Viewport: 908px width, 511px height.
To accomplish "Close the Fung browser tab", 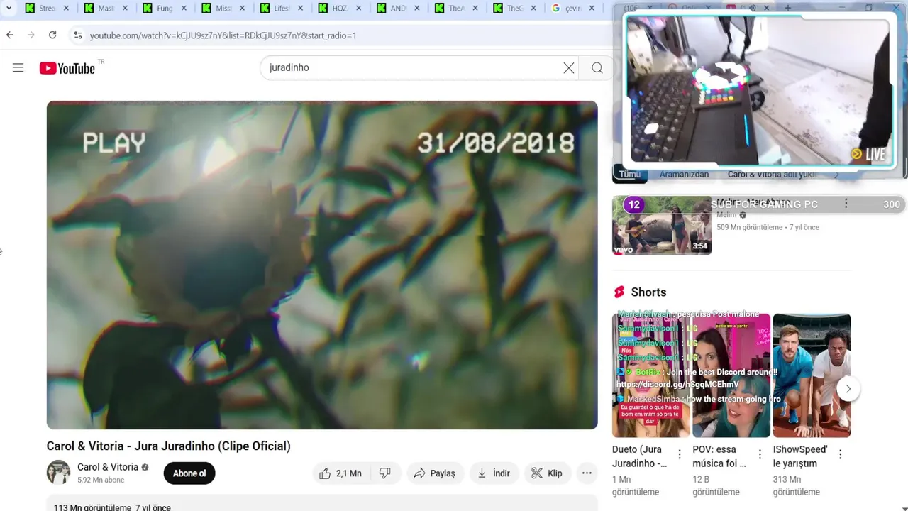I will pos(184,9).
